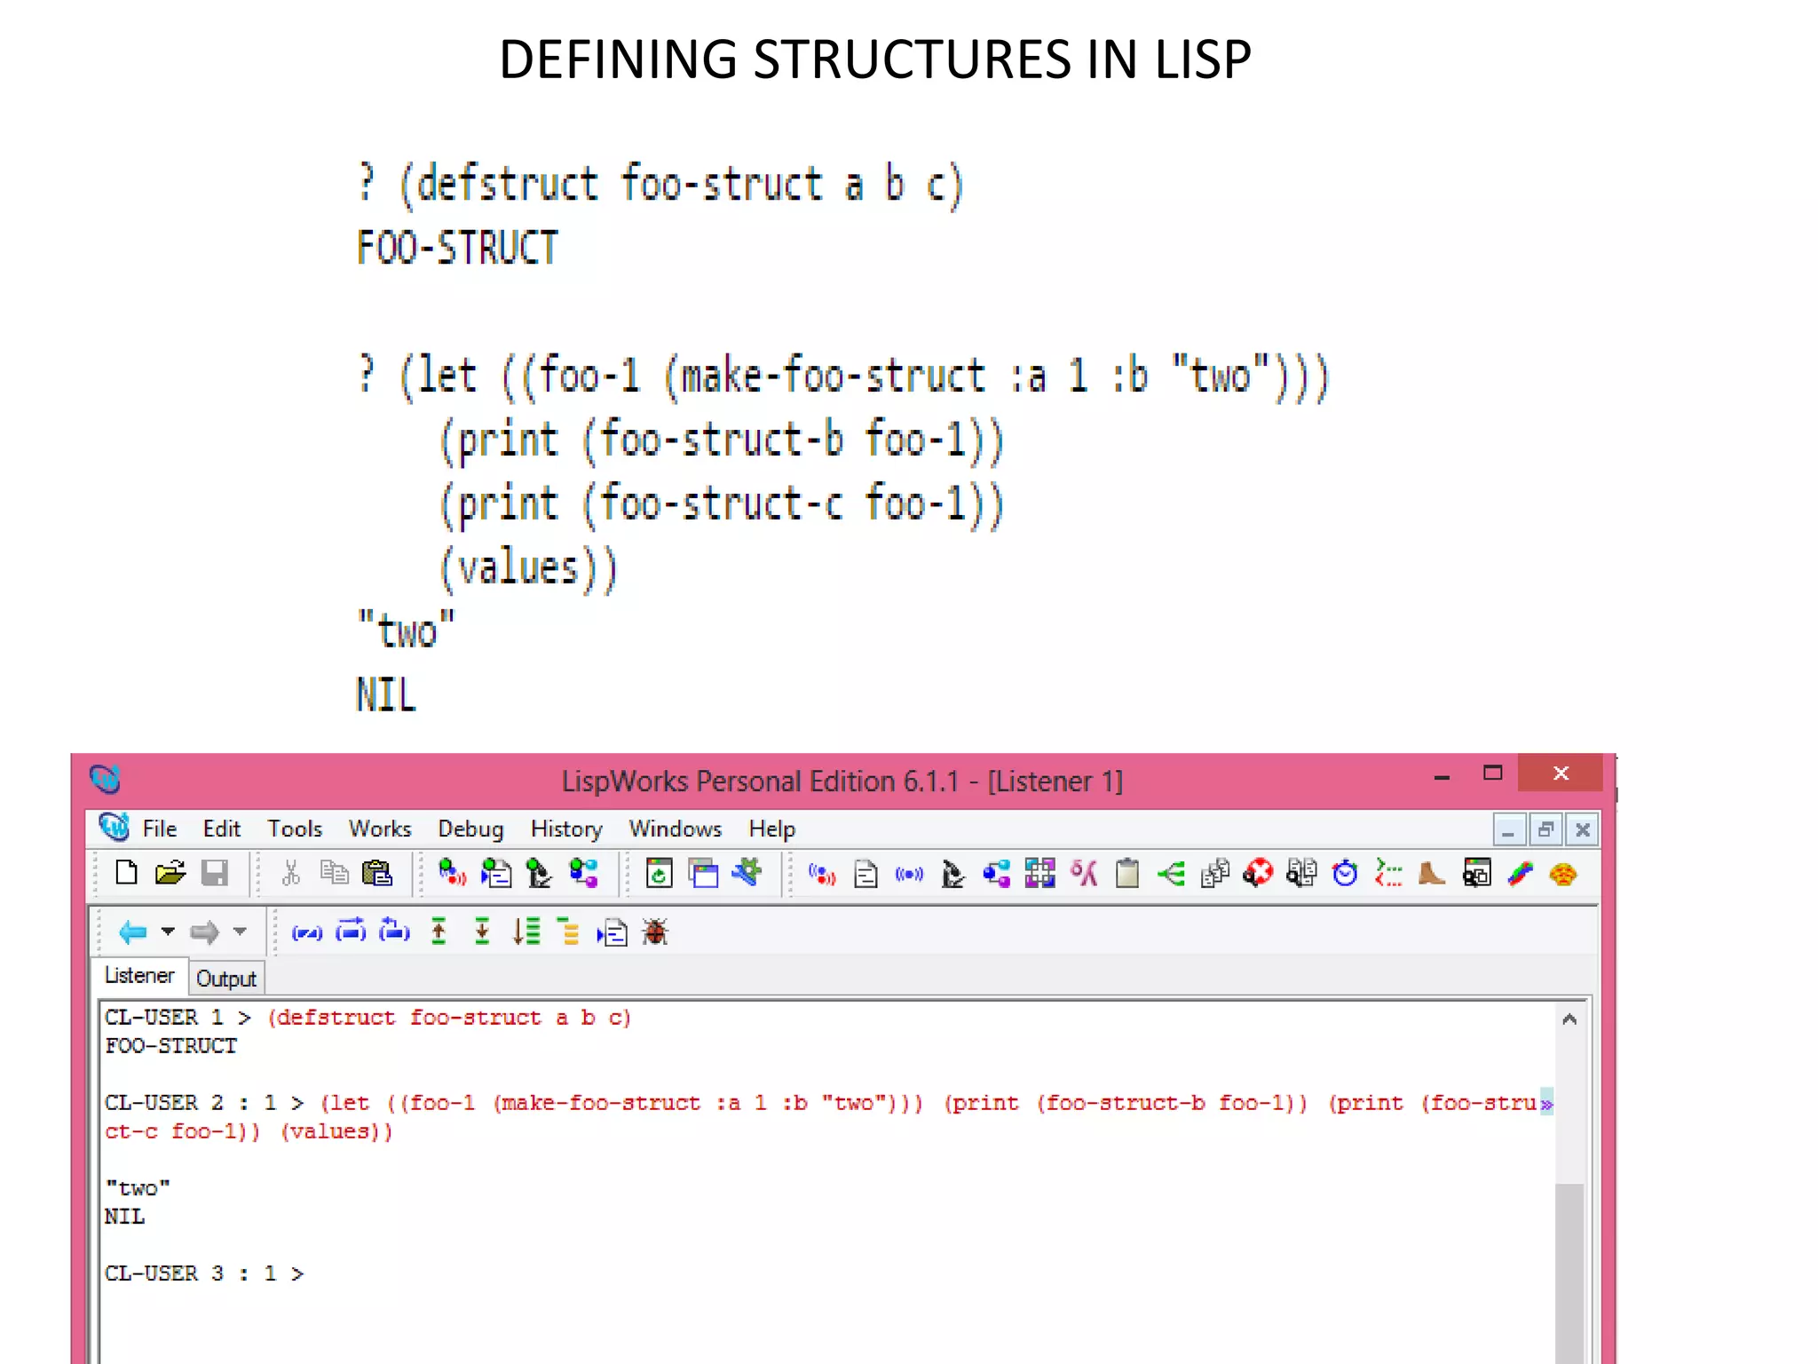The height and width of the screenshot is (1364, 1818).
Task: Click the Save floppy disk icon
Action: pyautogui.click(x=214, y=874)
